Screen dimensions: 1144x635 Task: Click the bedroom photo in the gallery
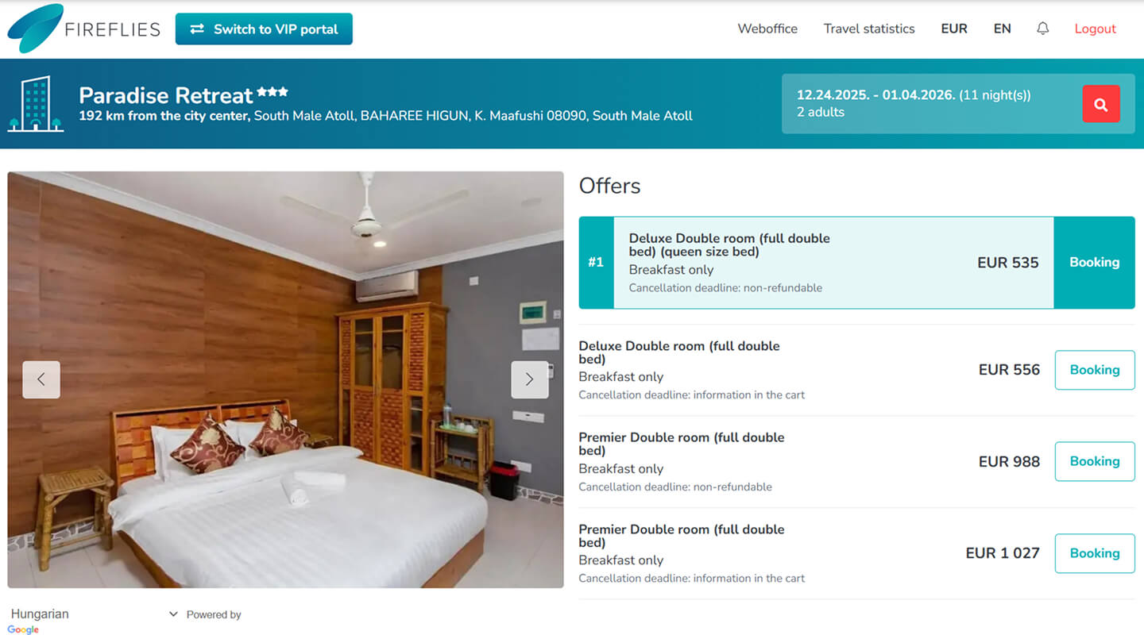pyautogui.click(x=285, y=379)
